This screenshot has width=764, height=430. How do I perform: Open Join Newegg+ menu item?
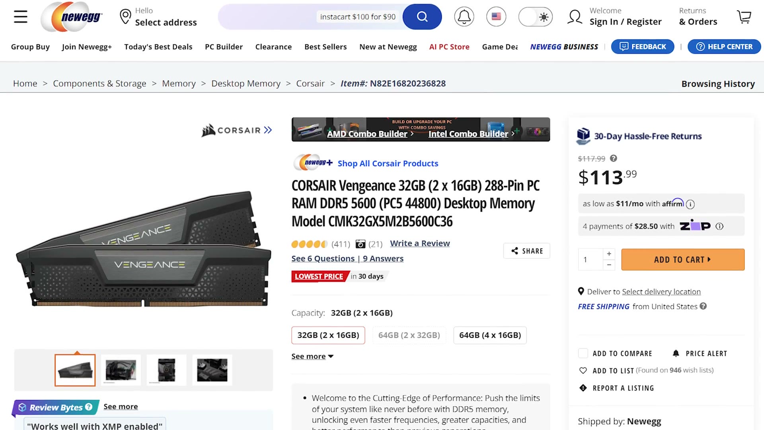(x=87, y=47)
